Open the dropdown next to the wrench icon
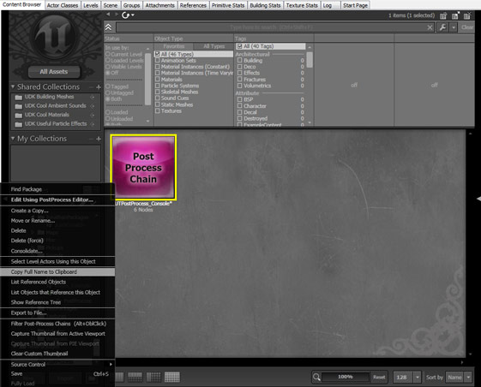Viewport: 481px width, 387px height. point(454,27)
